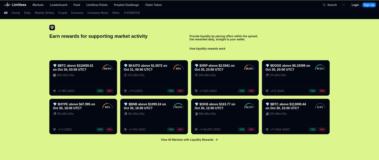Open the three-dots more menu
Image resolution: width=379 pixels, height=160 pixels.
click(x=344, y=5)
